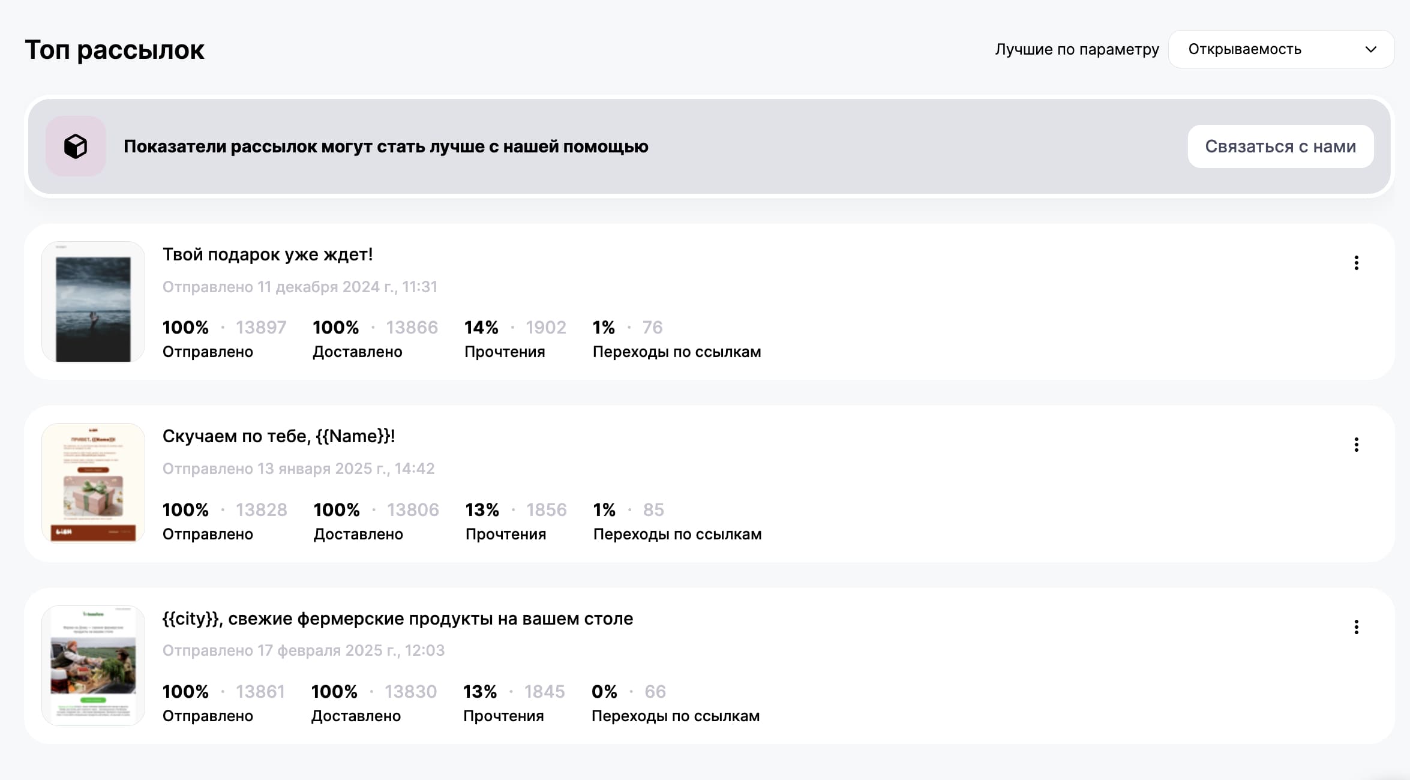This screenshot has height=780, width=1410.
Task: Click 'Переходы по ссылкам' 1% · 76 stat
Action: tap(676, 339)
